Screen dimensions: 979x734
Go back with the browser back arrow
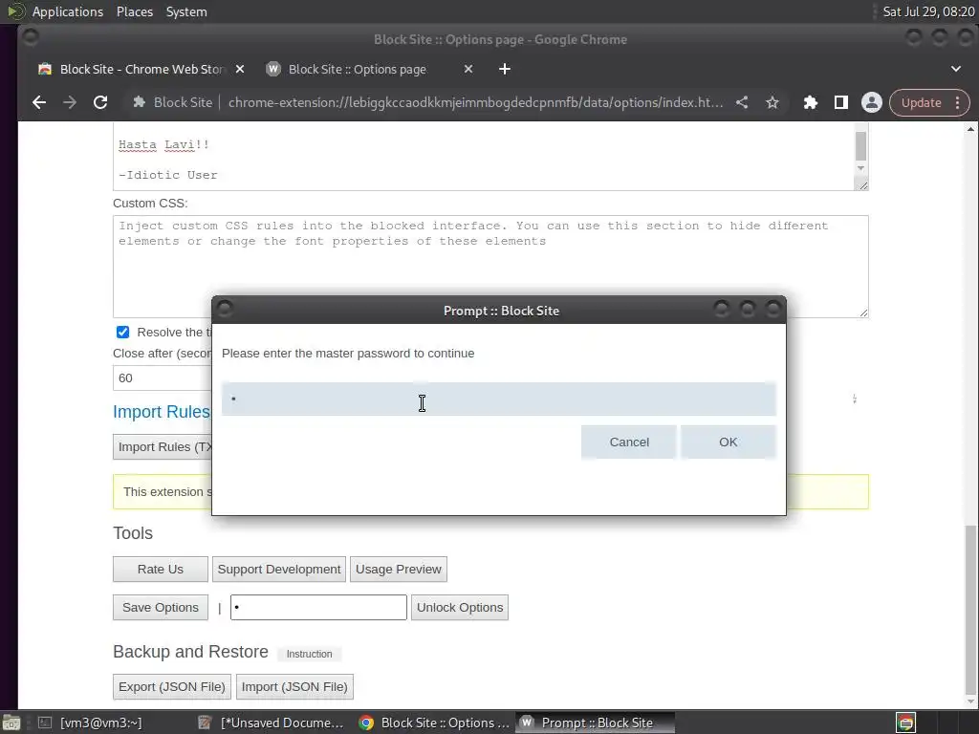[39, 102]
